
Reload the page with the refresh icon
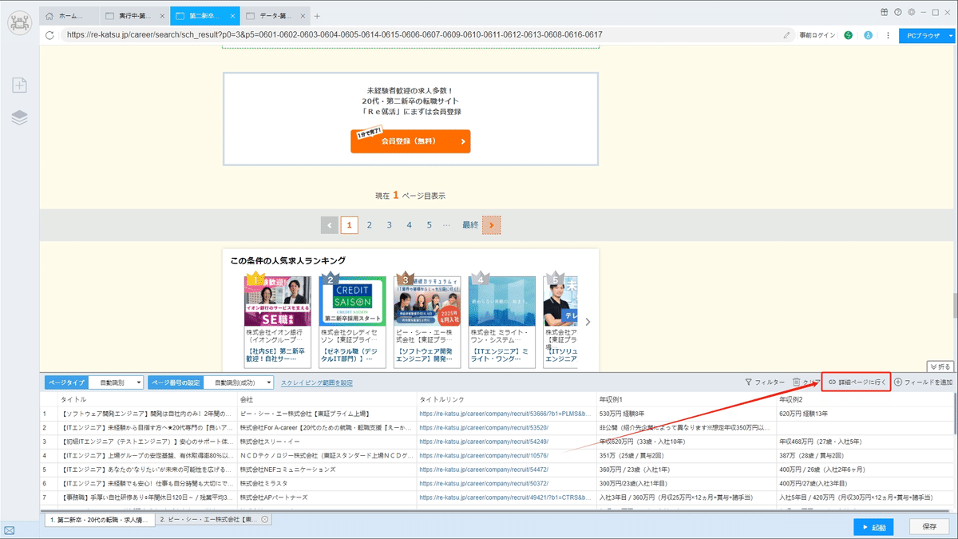(x=50, y=35)
